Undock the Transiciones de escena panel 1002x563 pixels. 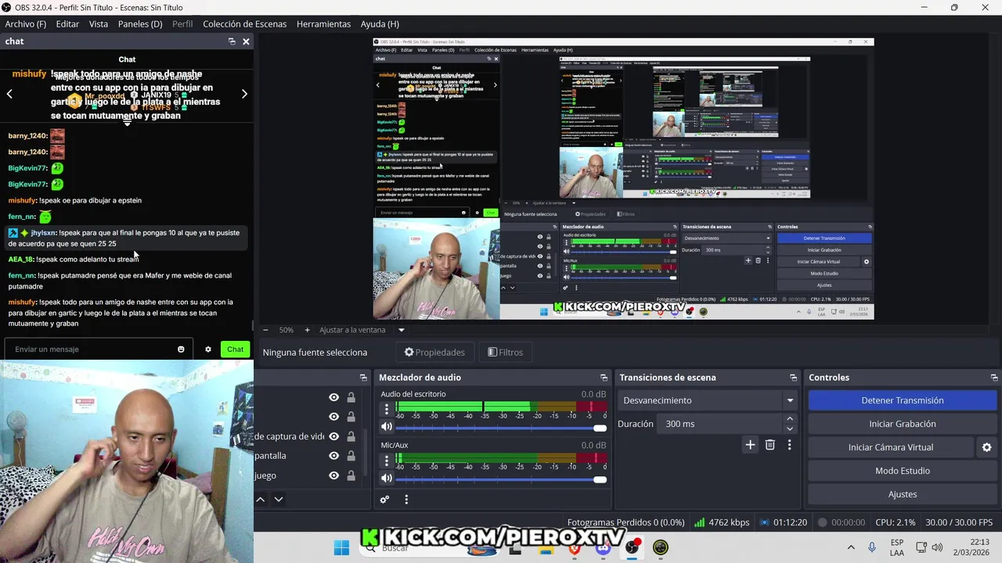coord(793,378)
